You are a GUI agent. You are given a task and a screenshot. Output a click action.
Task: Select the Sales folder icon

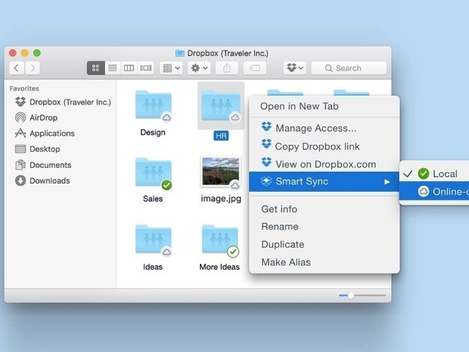pyautogui.click(x=153, y=173)
